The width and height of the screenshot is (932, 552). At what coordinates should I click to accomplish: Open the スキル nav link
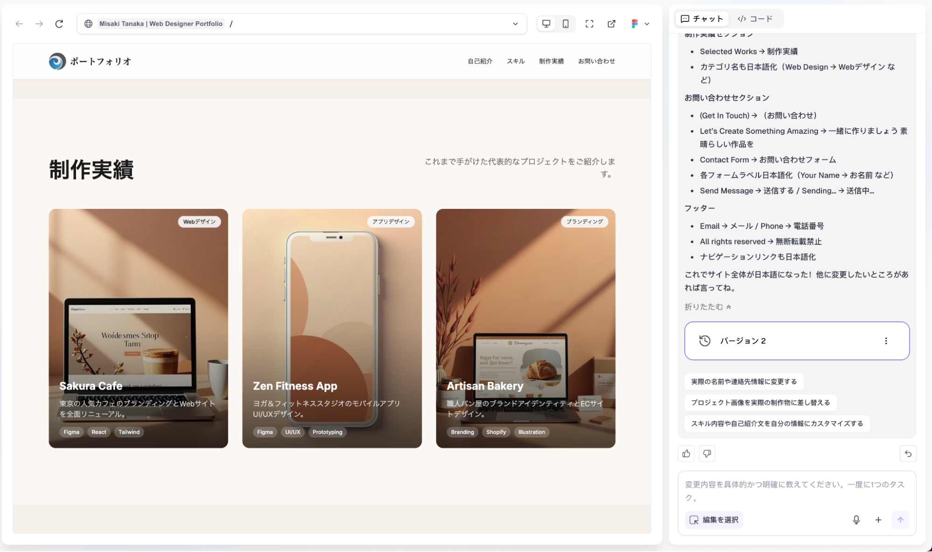point(516,61)
